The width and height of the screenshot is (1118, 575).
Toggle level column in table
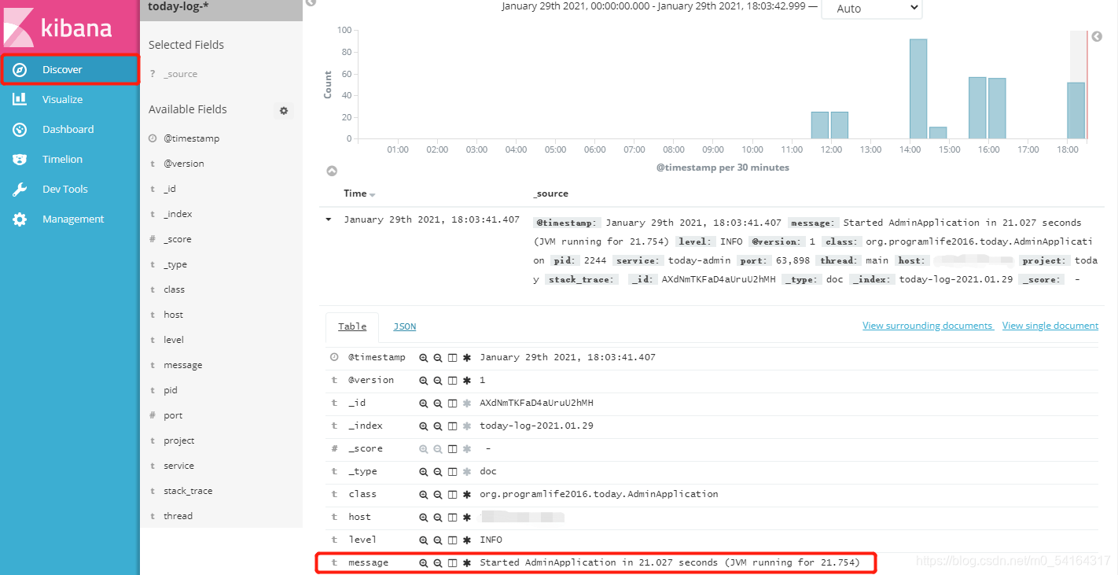[452, 540]
